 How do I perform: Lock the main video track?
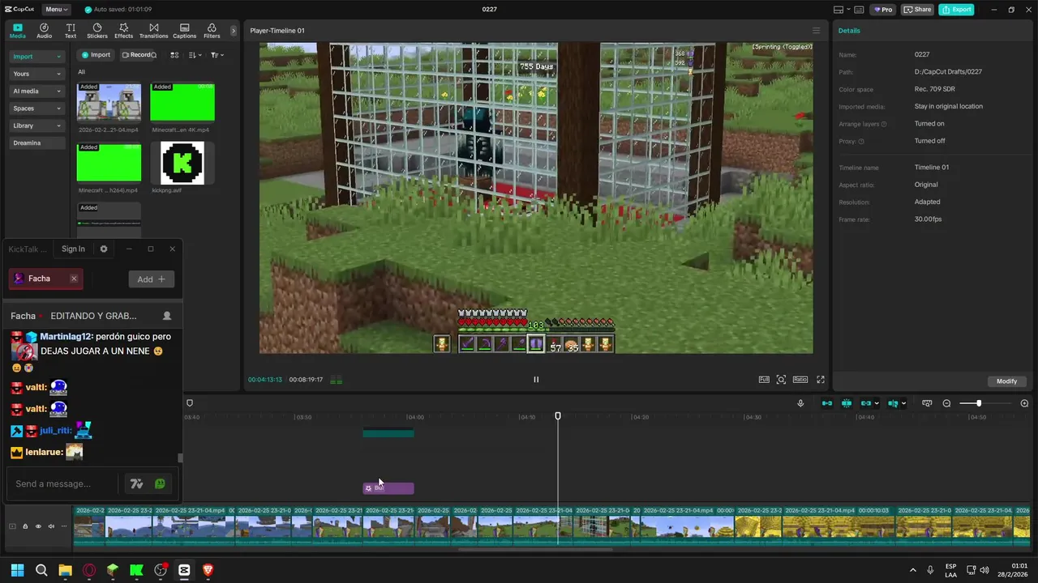pos(25,526)
